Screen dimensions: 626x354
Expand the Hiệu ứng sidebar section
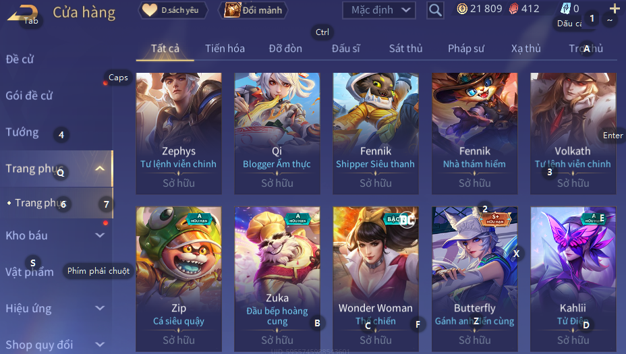pyautogui.click(x=100, y=308)
